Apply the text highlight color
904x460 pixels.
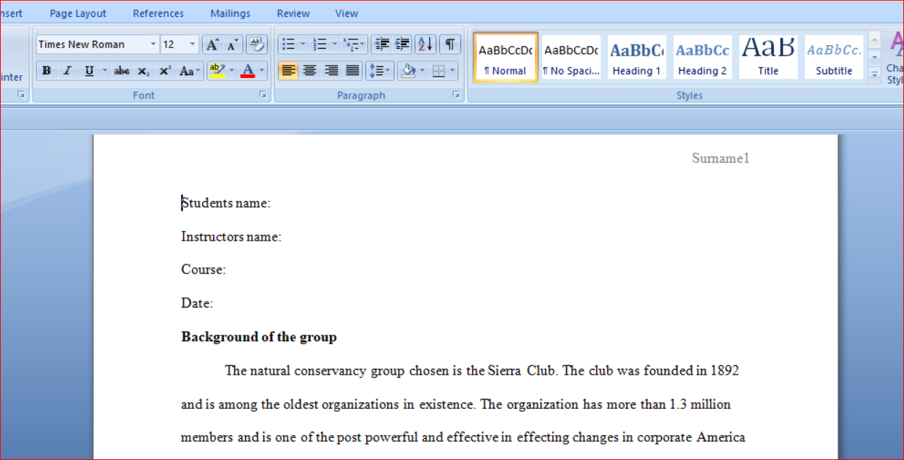tap(217, 71)
